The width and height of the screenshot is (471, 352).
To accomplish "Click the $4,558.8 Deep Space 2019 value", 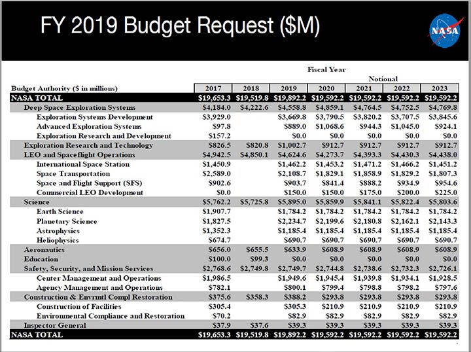I will click(x=292, y=107).
